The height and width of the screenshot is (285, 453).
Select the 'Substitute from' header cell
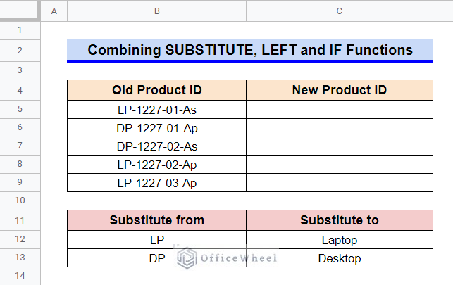point(157,220)
